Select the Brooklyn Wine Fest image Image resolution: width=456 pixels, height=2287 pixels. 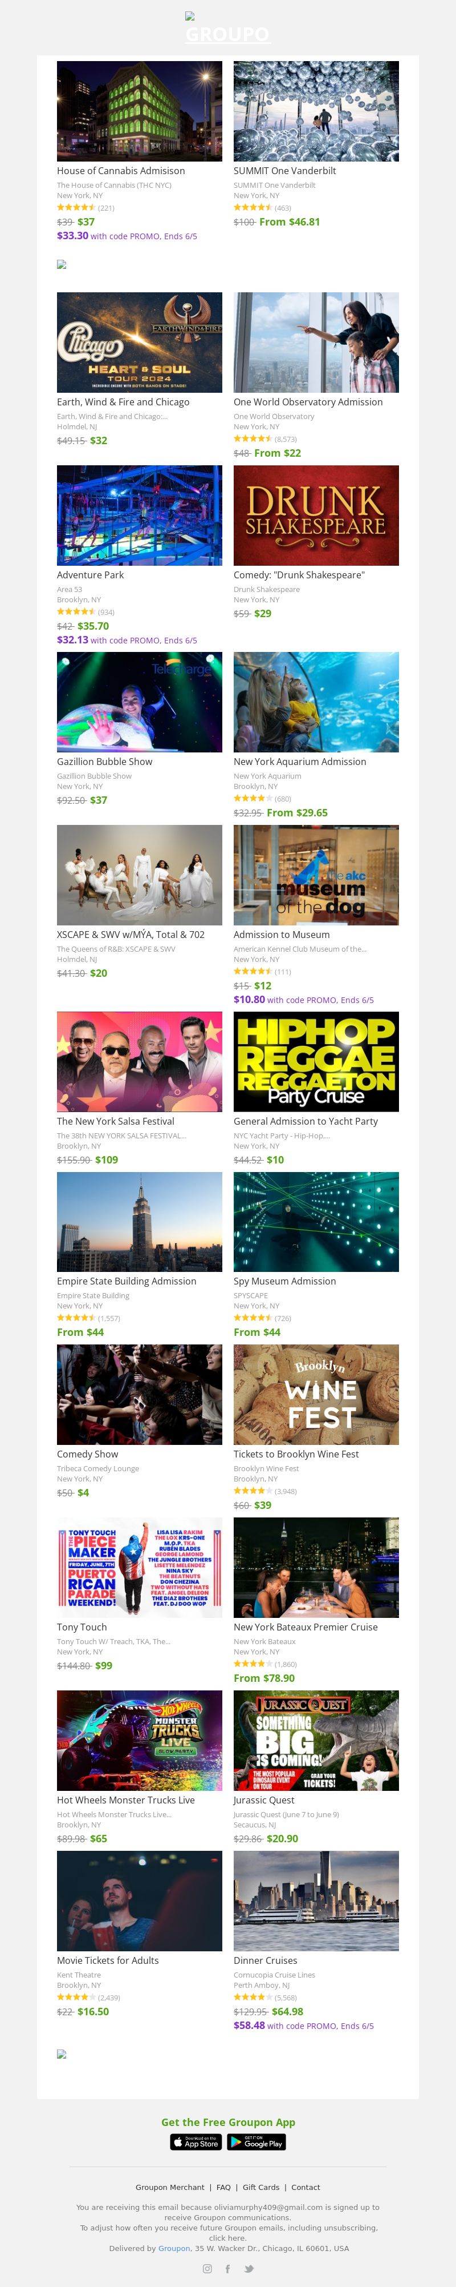[x=316, y=1394]
